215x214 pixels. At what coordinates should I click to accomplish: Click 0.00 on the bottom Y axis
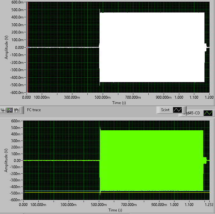[x=17, y=160]
